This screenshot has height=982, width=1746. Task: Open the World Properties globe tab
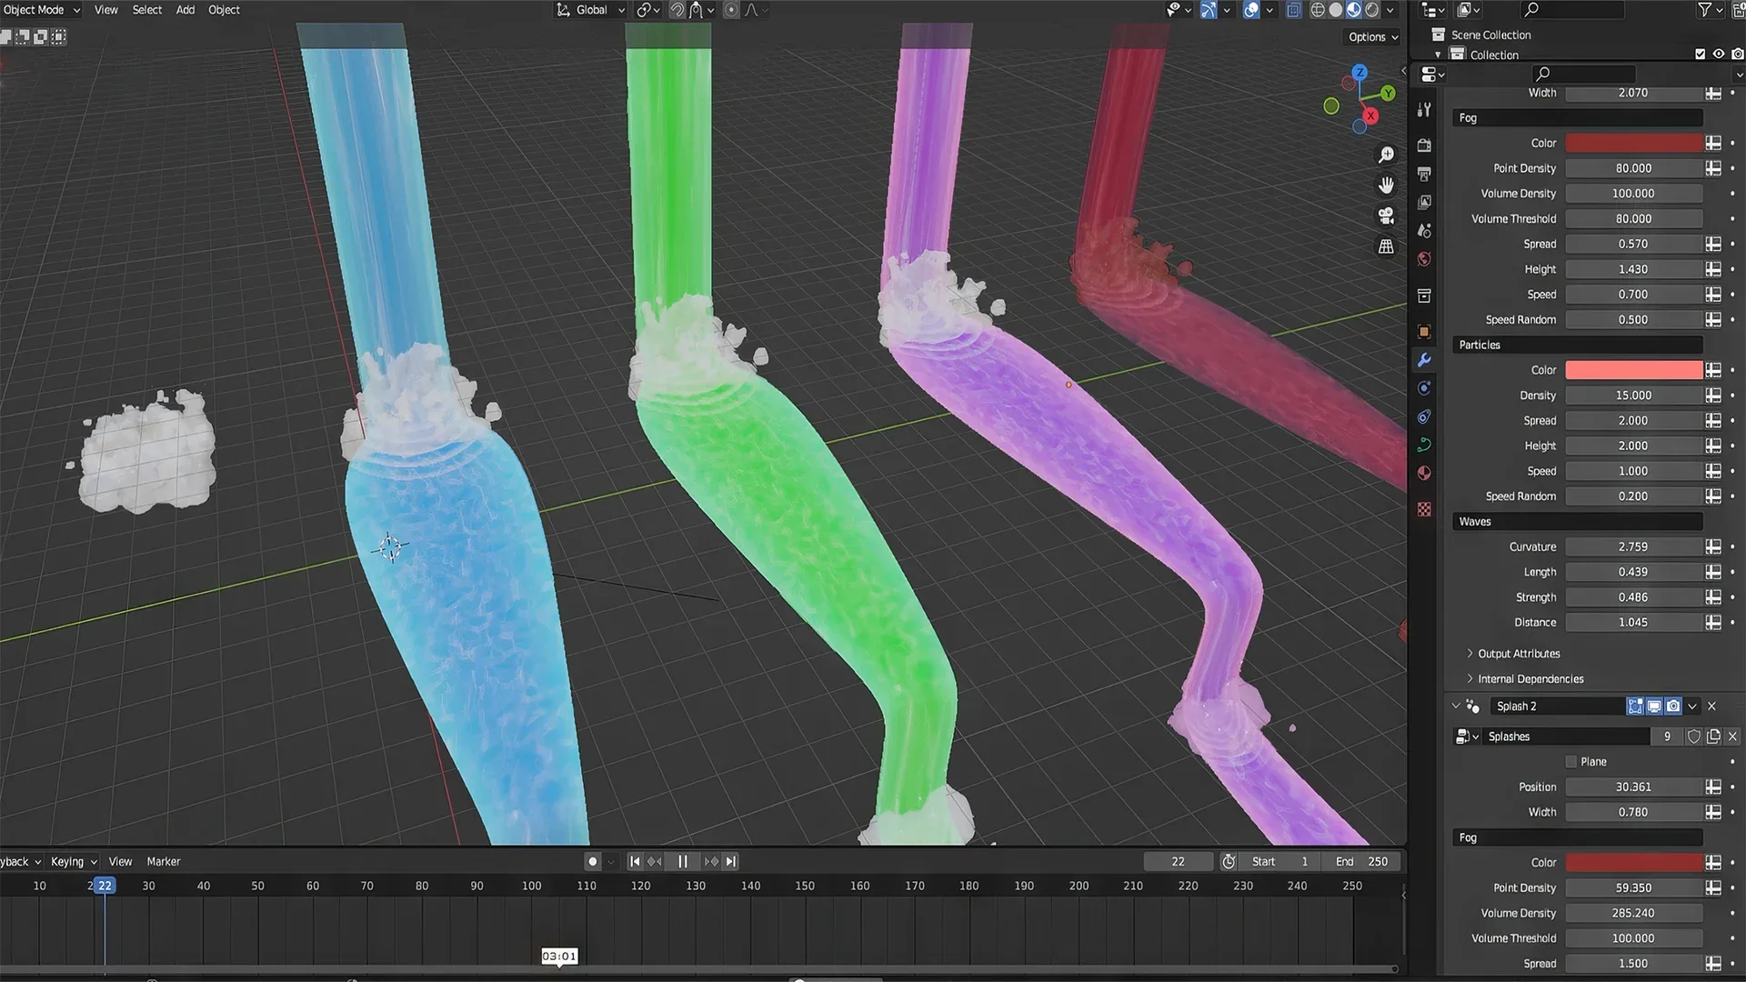(1424, 259)
